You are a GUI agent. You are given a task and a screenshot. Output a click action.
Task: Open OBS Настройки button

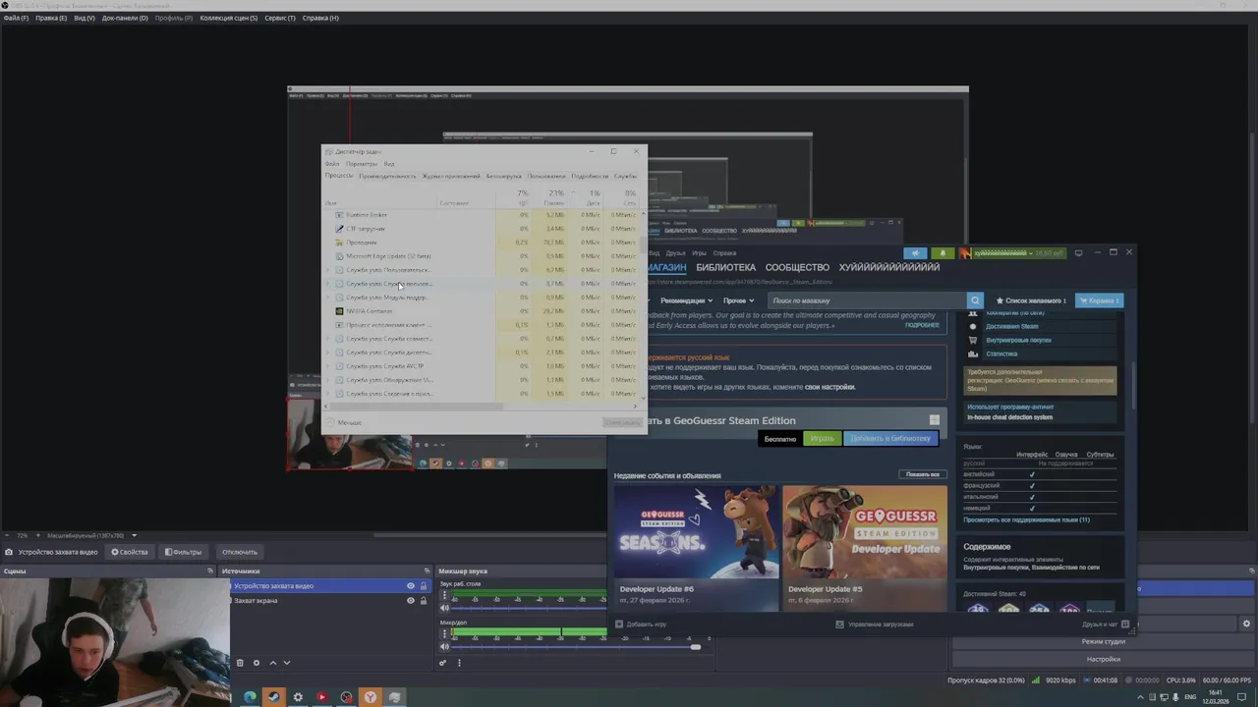(1104, 659)
